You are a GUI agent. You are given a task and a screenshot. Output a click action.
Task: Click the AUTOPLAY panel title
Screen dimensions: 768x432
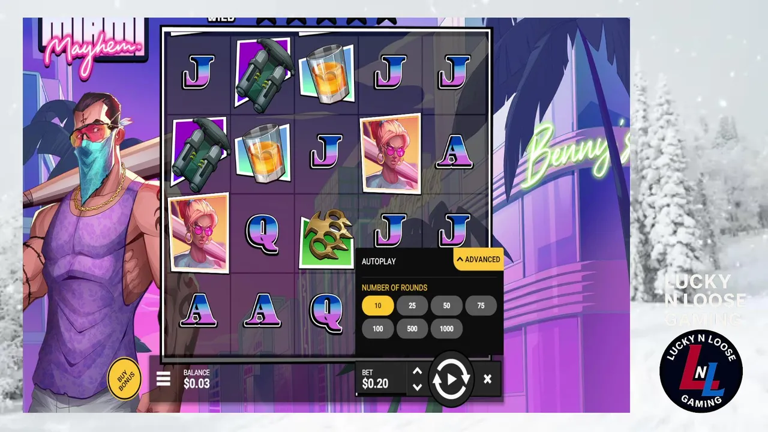click(x=379, y=262)
